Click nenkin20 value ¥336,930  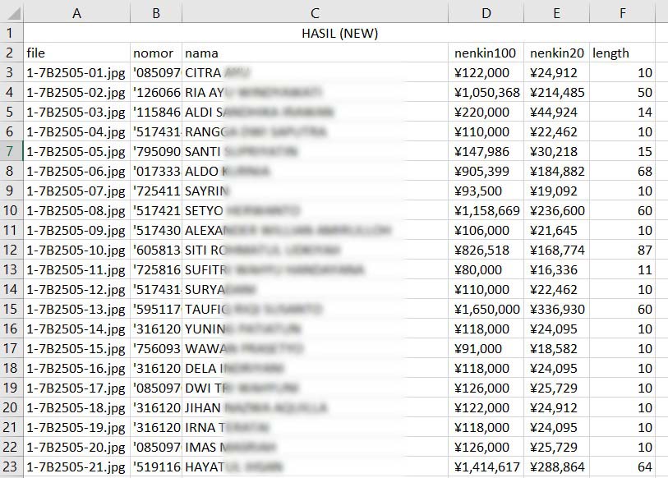(556, 309)
